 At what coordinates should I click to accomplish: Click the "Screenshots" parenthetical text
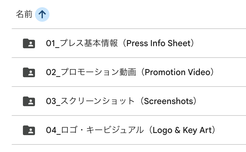click(x=168, y=101)
